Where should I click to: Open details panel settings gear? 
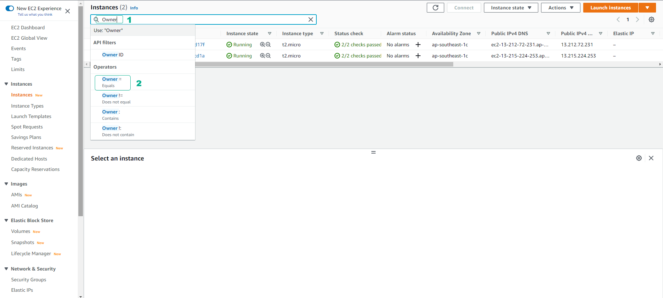[639, 158]
